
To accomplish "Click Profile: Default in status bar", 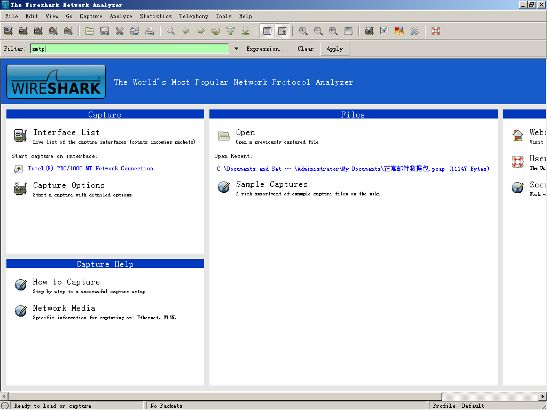I will tap(458, 406).
